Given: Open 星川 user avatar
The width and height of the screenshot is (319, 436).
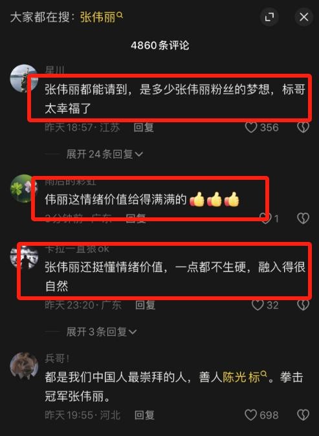Looking at the screenshot, I should 24,79.
